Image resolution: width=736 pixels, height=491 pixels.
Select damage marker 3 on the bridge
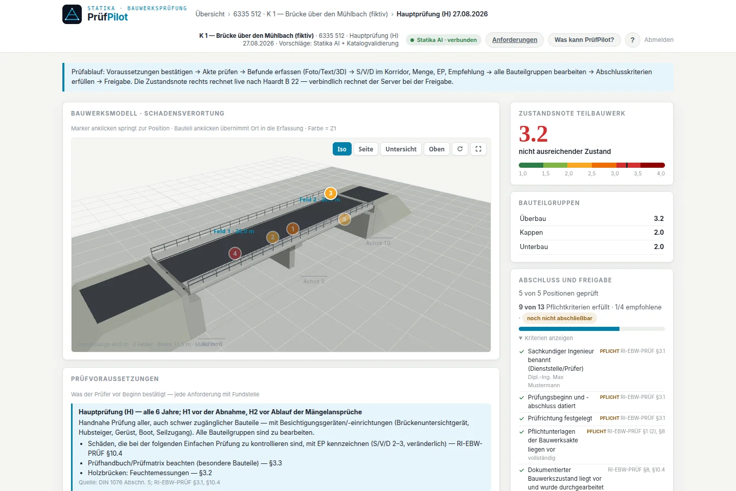(x=331, y=193)
